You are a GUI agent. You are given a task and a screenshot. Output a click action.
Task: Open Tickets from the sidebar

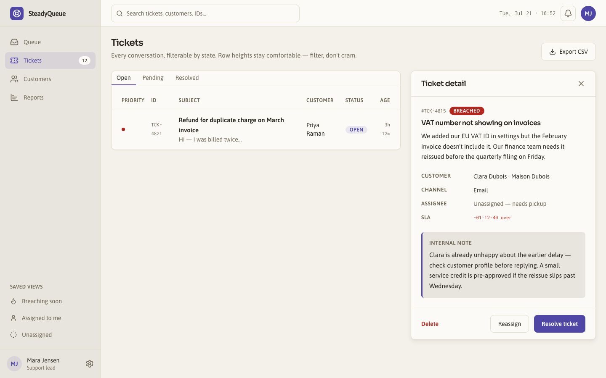coord(50,60)
